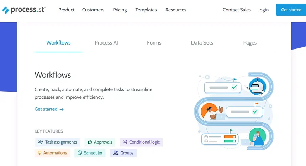Image resolution: width=306 pixels, height=166 pixels.
Task: Click the Conditional logic shuffle icon
Action: 125,142
